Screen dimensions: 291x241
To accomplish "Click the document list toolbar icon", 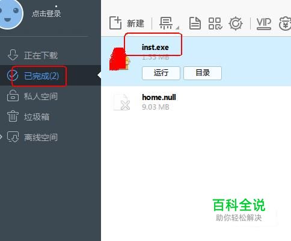I will [195, 23].
